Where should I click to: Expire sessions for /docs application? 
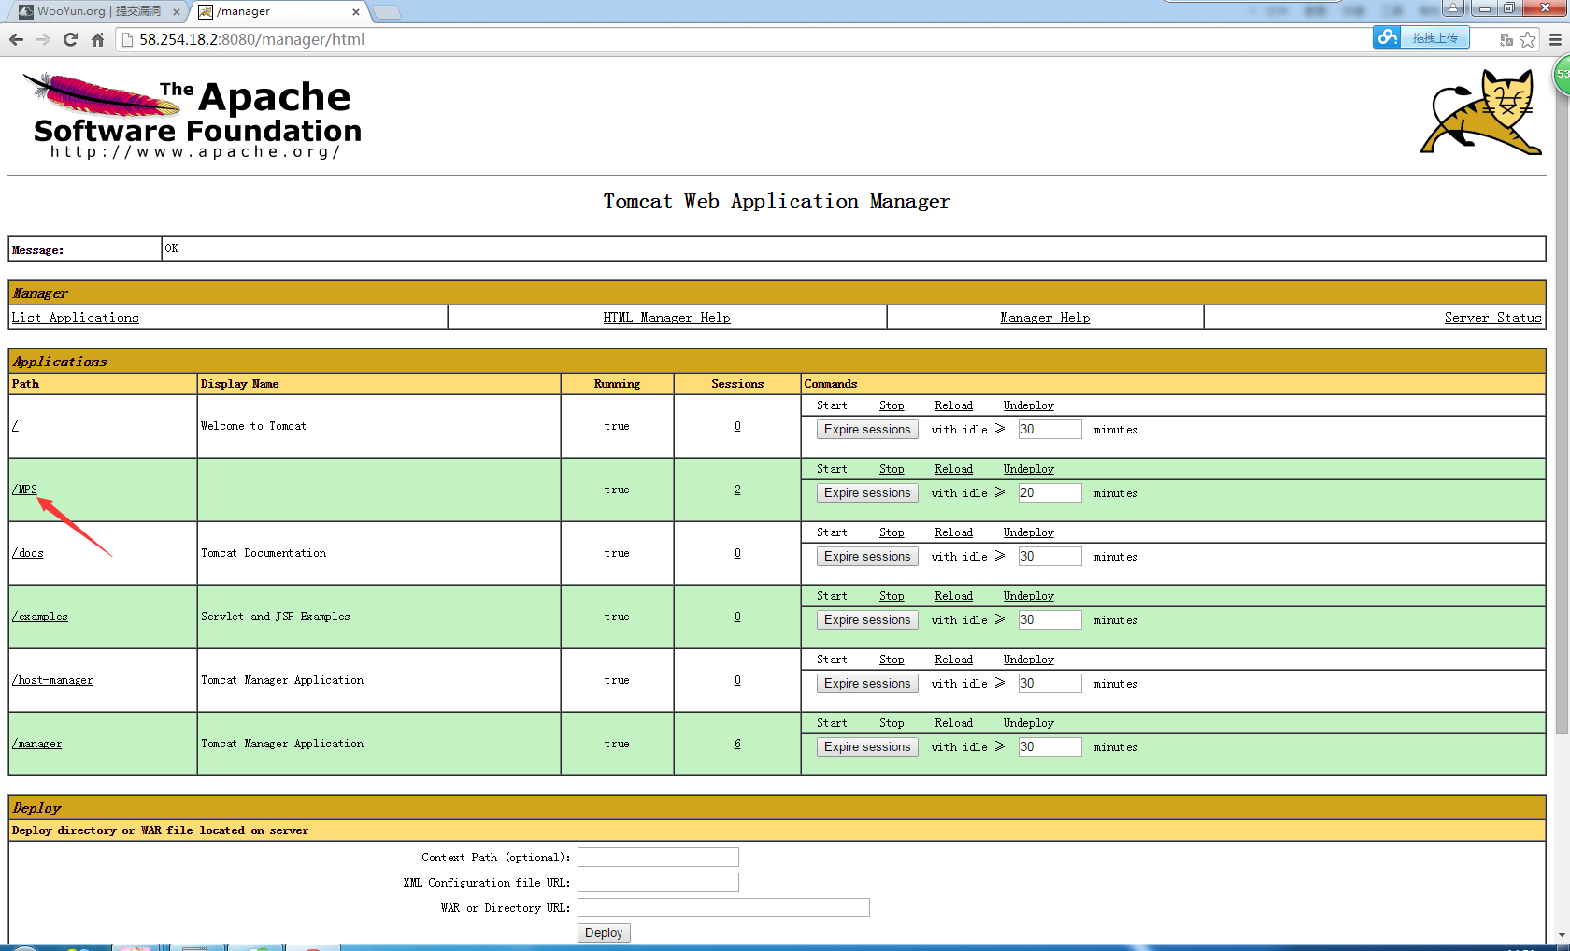[x=867, y=557]
